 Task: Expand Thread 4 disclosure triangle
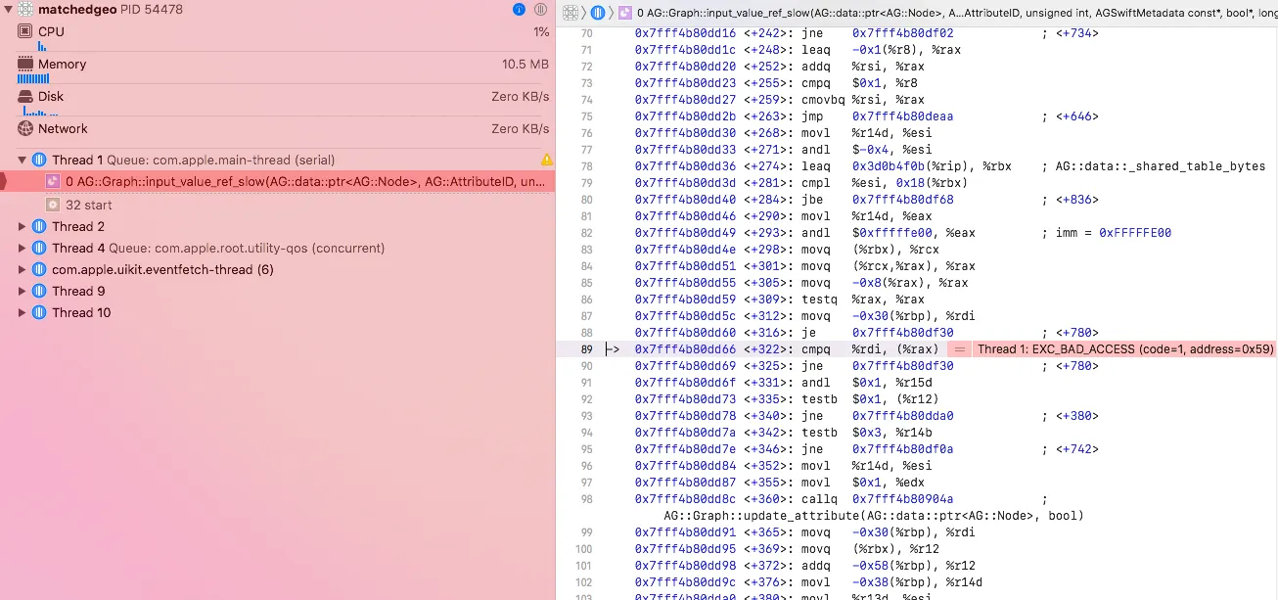(23, 248)
